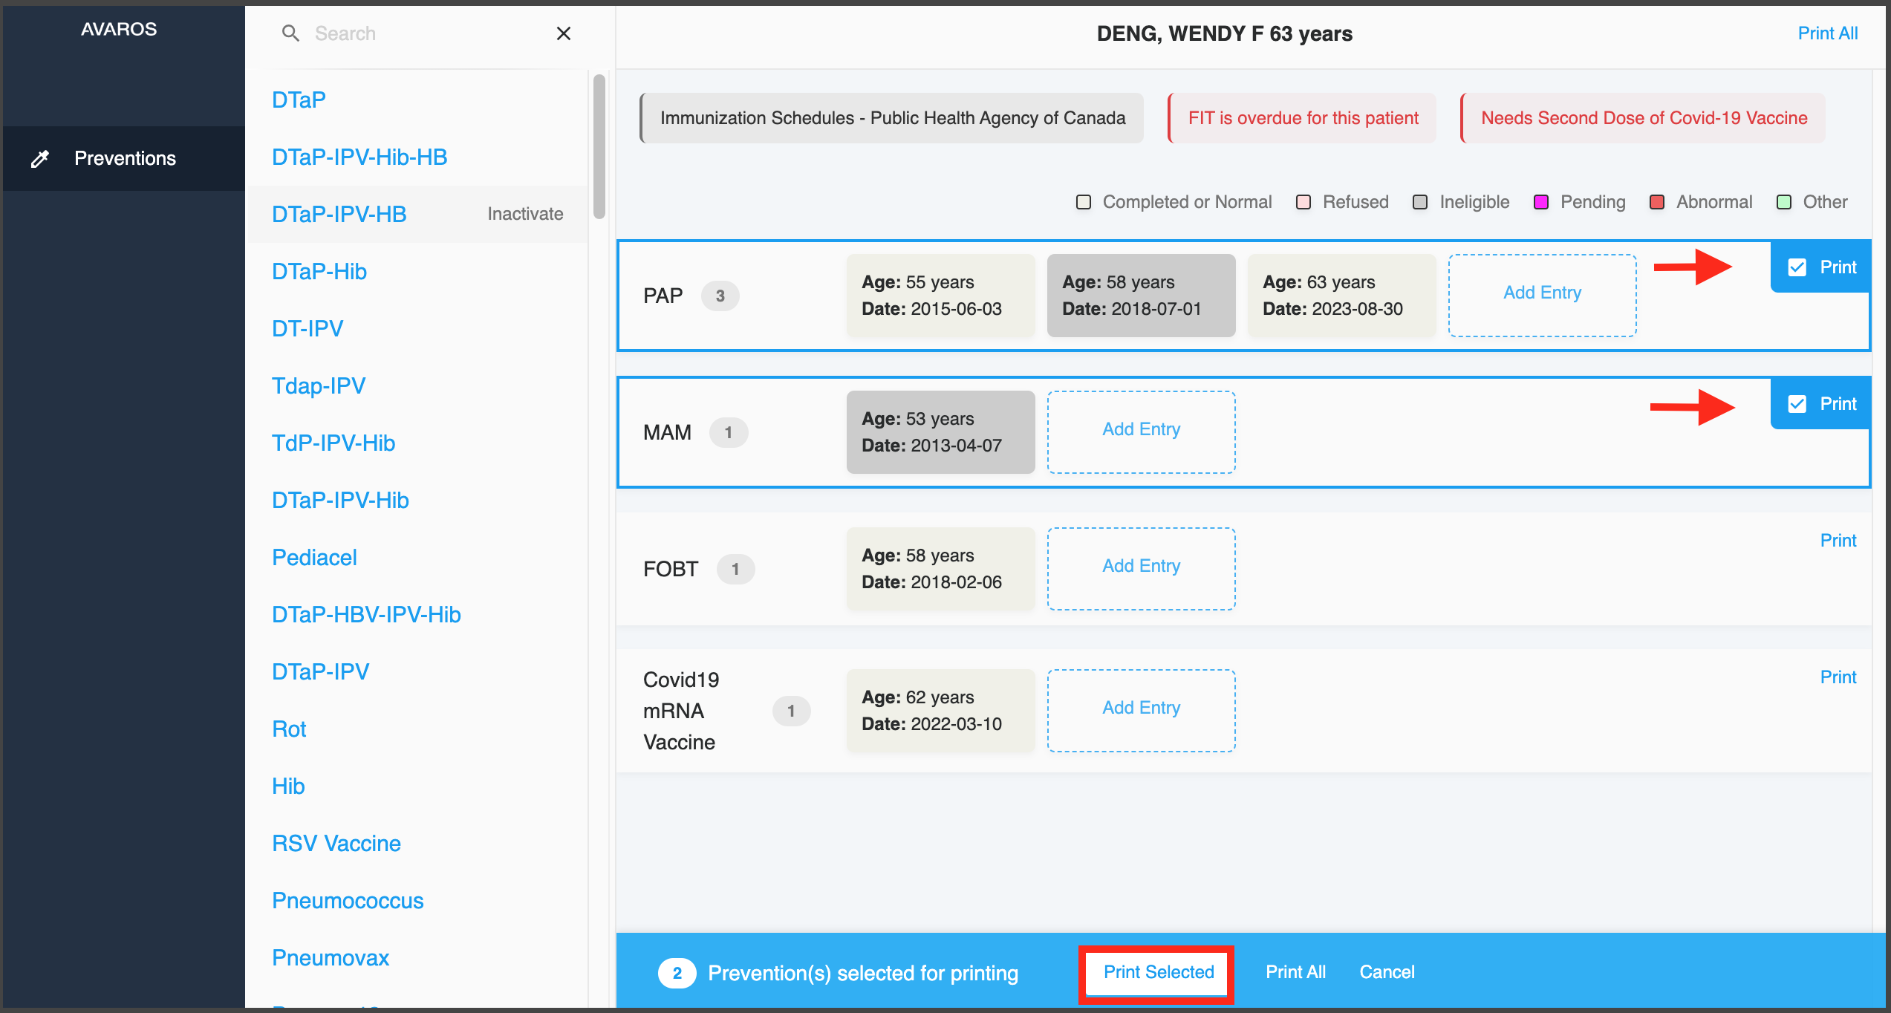The height and width of the screenshot is (1013, 1891).
Task: Open the PAP entry dated 2023-08-30
Action: (x=1342, y=295)
